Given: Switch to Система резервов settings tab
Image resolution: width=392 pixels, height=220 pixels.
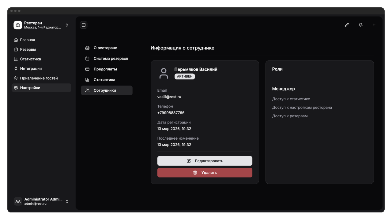Looking at the screenshot, I should click(x=111, y=59).
